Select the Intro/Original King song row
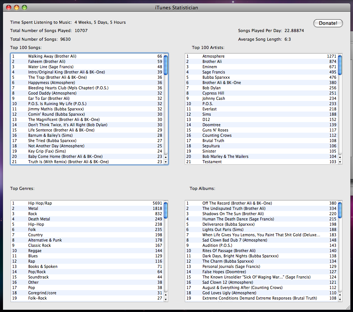 coord(87,72)
